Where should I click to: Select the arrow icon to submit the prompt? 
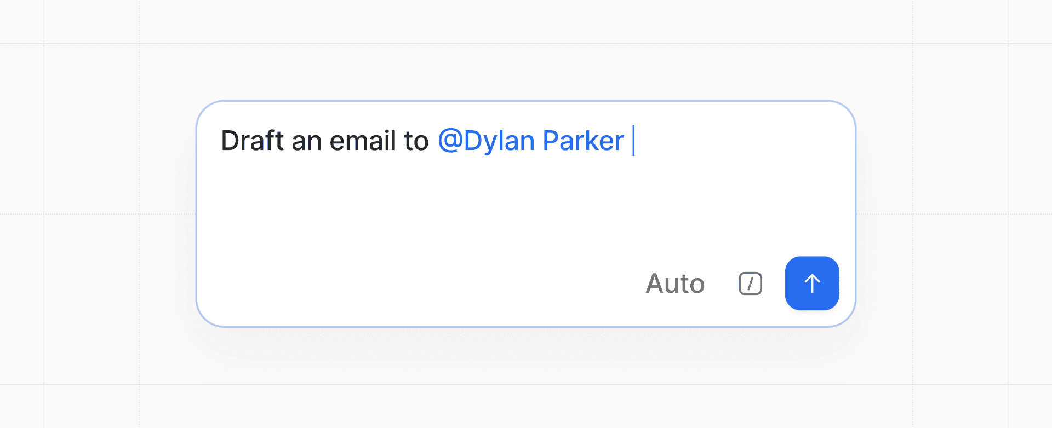tap(812, 284)
